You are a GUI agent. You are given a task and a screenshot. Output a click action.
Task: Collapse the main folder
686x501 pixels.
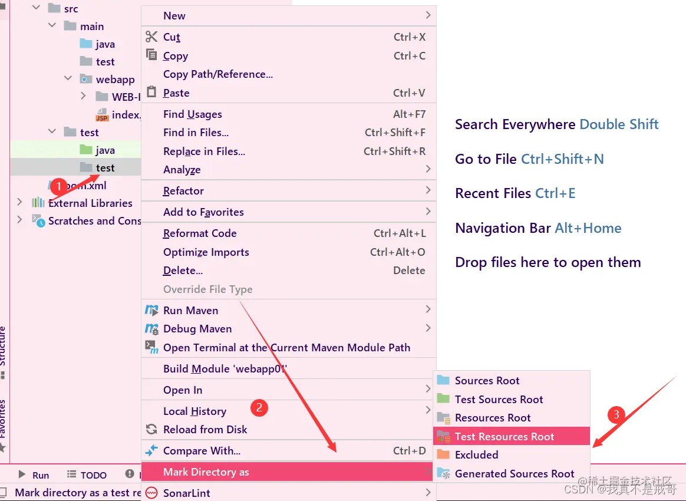[52, 25]
